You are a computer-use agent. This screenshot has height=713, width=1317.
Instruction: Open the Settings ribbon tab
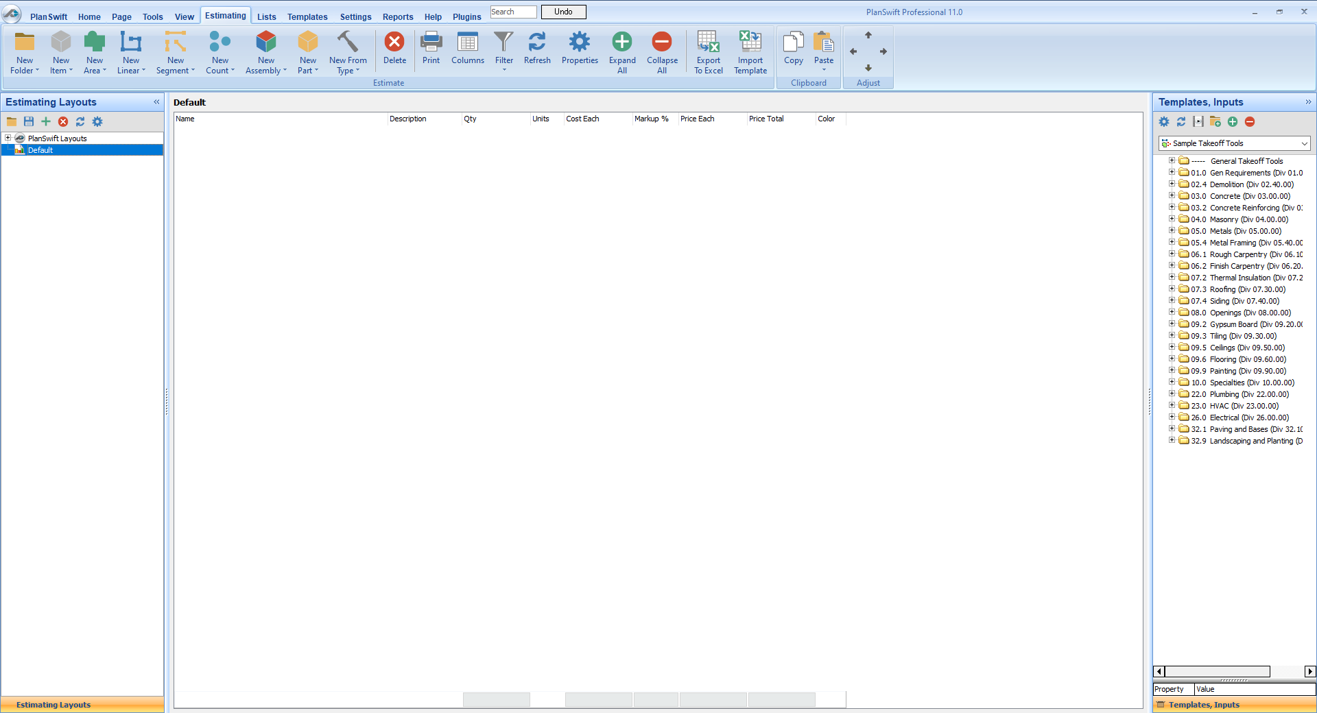click(x=355, y=16)
